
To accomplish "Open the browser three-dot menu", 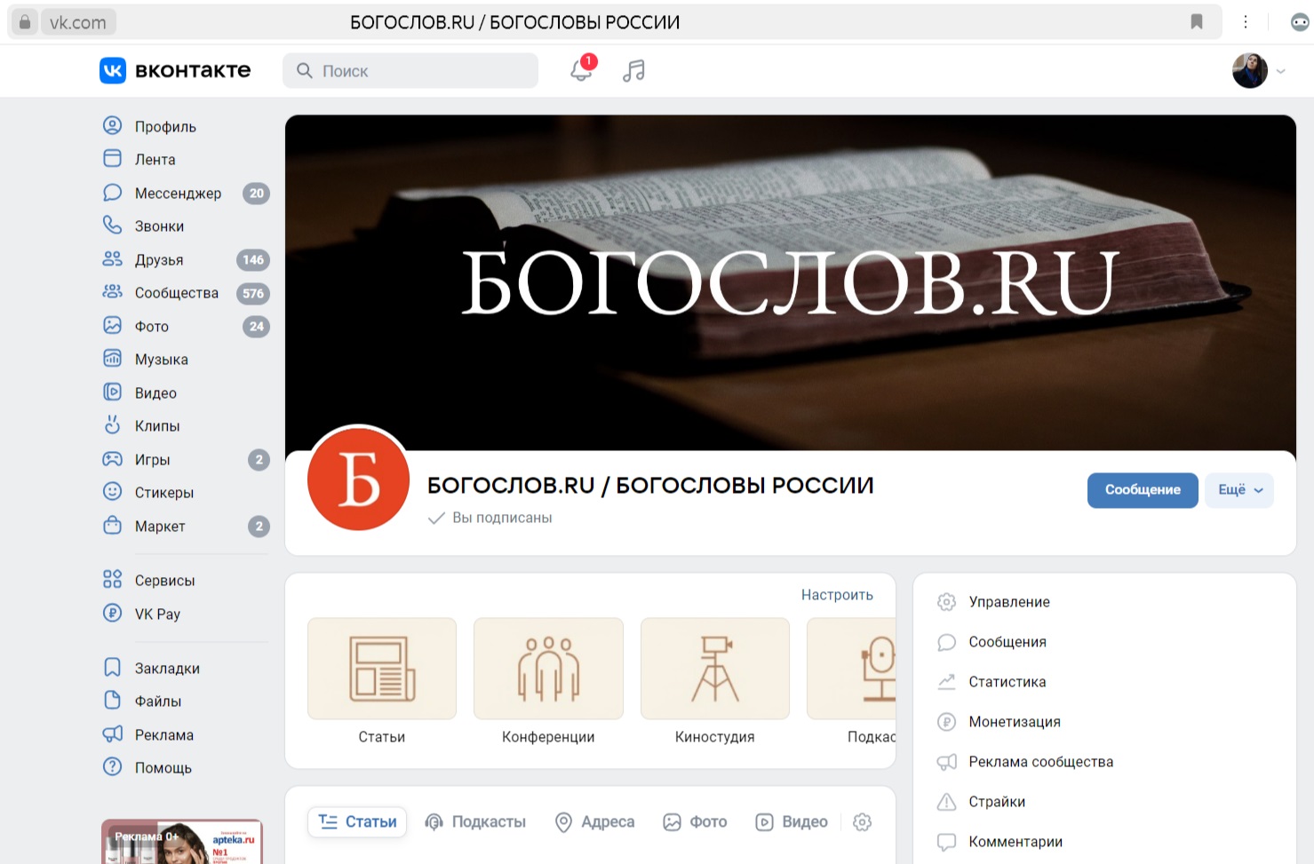I will point(1246,22).
